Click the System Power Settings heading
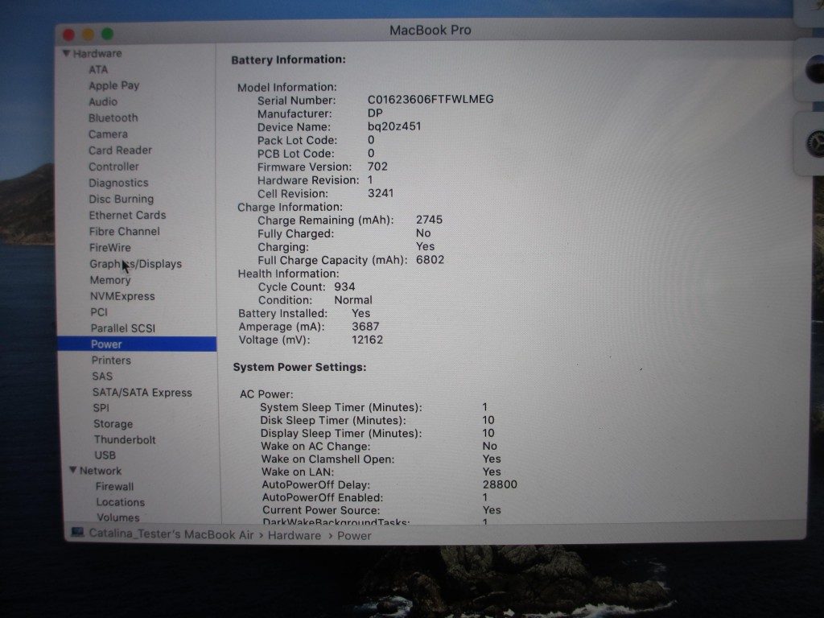 299,367
